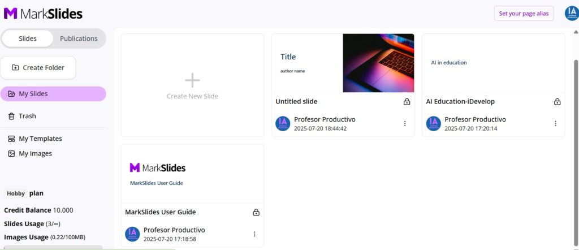Open My Images section
Image resolution: width=579 pixels, height=250 pixels.
pyautogui.click(x=30, y=154)
